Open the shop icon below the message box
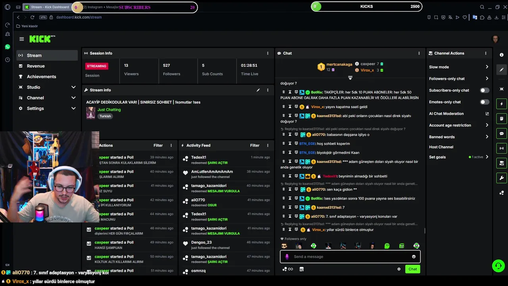Image resolution: width=508 pixels, height=286 pixels. click(302, 269)
